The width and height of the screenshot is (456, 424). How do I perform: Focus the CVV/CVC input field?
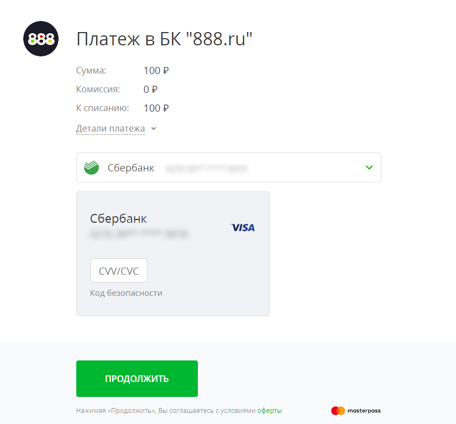119,270
